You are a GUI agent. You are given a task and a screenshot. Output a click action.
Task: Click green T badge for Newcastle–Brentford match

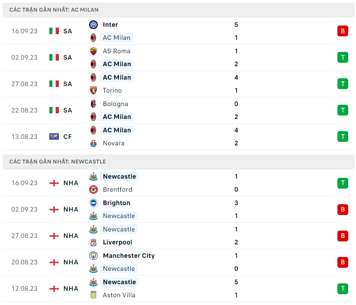click(x=343, y=183)
